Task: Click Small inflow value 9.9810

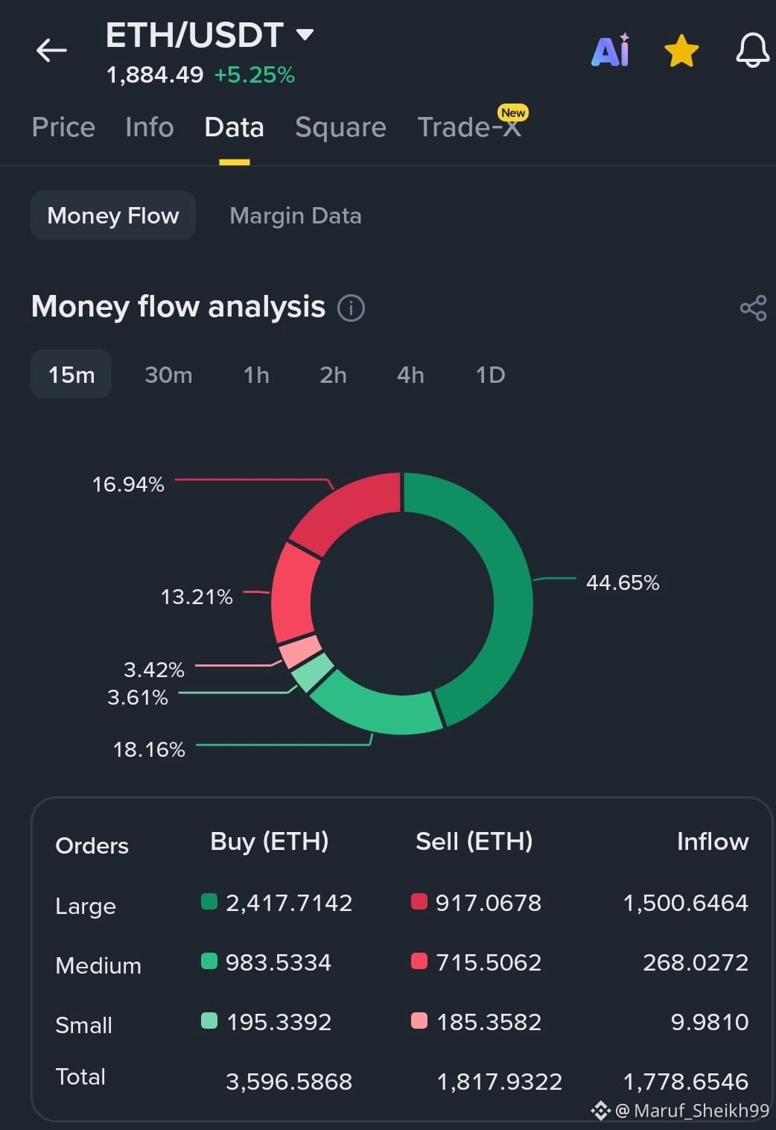Action: 710,1022
